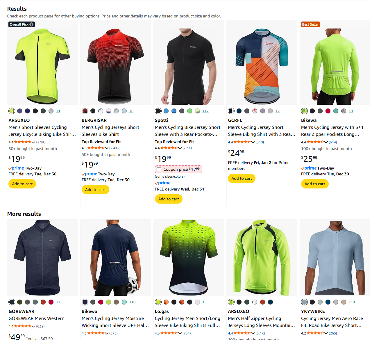Open the rating chevron on the Spotti jersey
Screen dimensions: 372x340
(180, 148)
